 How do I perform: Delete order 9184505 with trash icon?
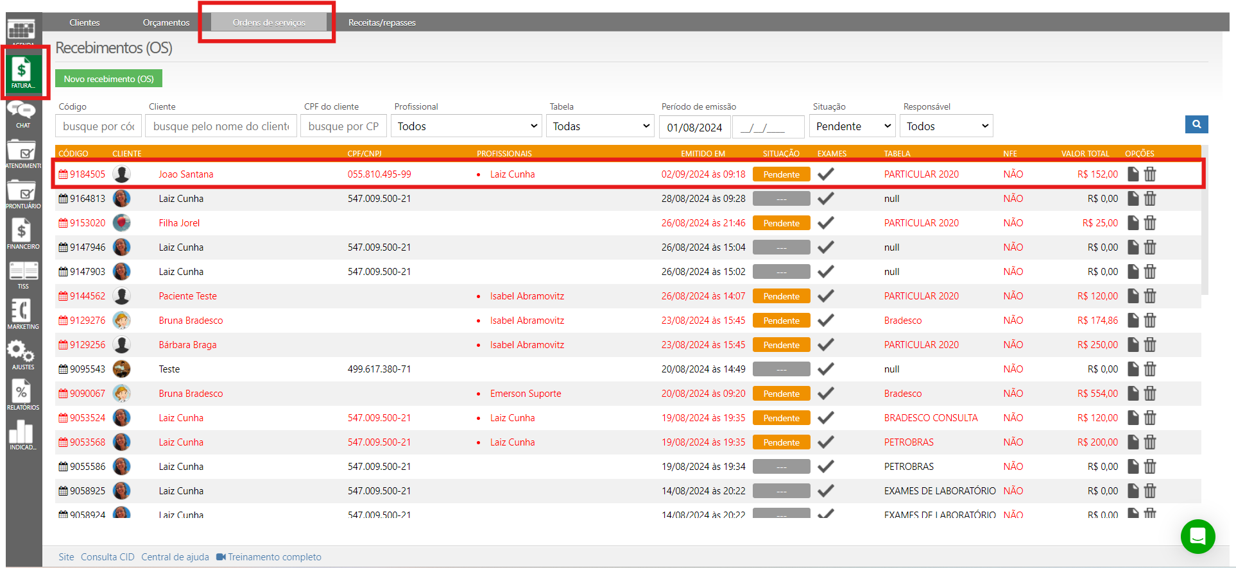pyautogui.click(x=1150, y=174)
